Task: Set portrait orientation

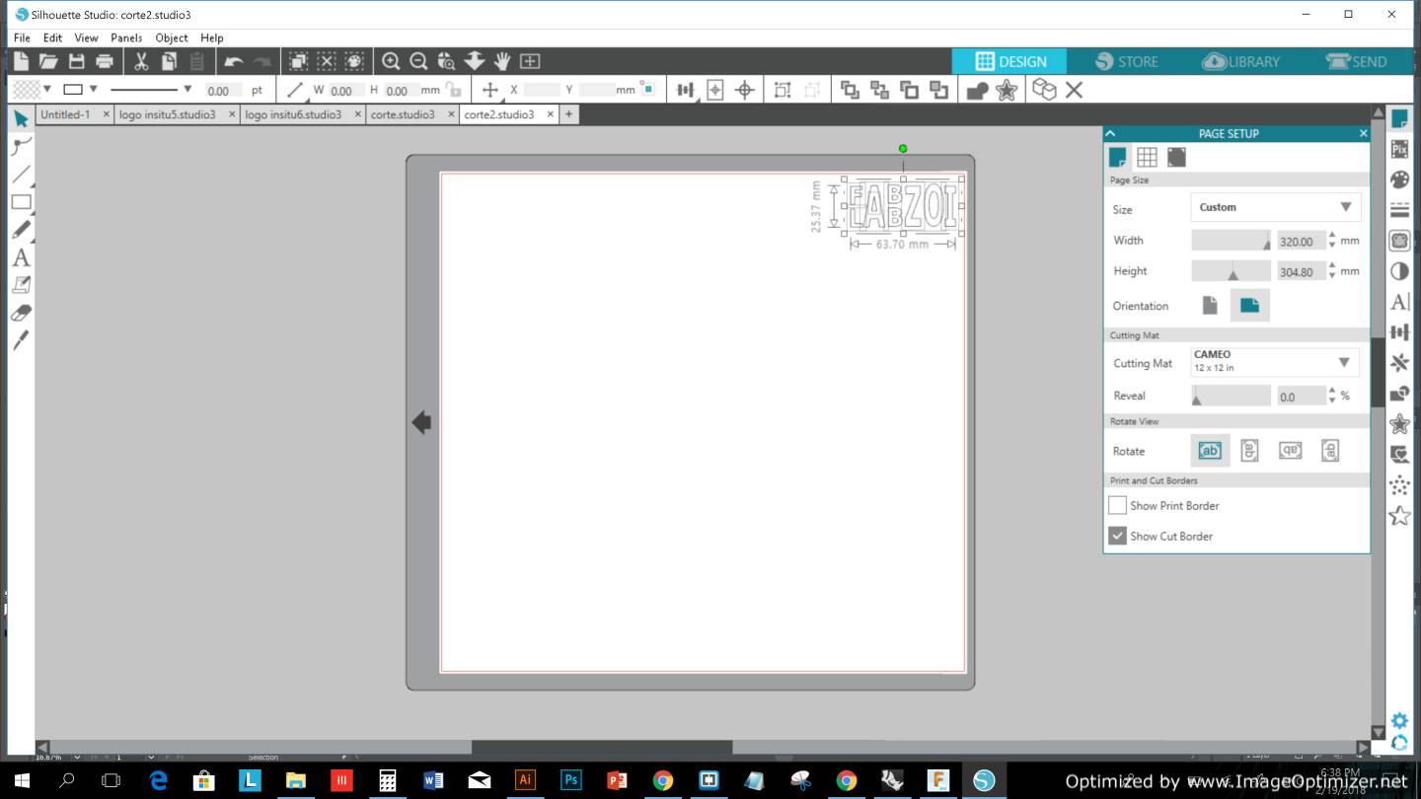Action: pos(1210,306)
